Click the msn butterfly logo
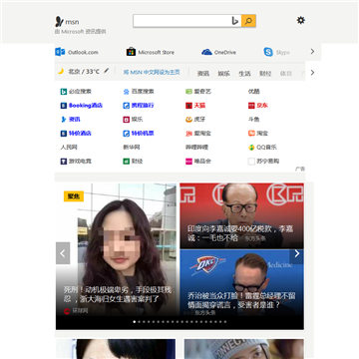This screenshot has height=359, width=359. pyautogui.click(x=59, y=22)
